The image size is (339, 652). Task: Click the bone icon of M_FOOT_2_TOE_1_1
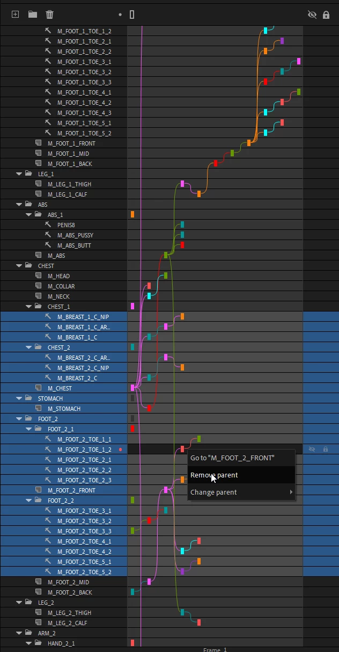click(x=48, y=439)
